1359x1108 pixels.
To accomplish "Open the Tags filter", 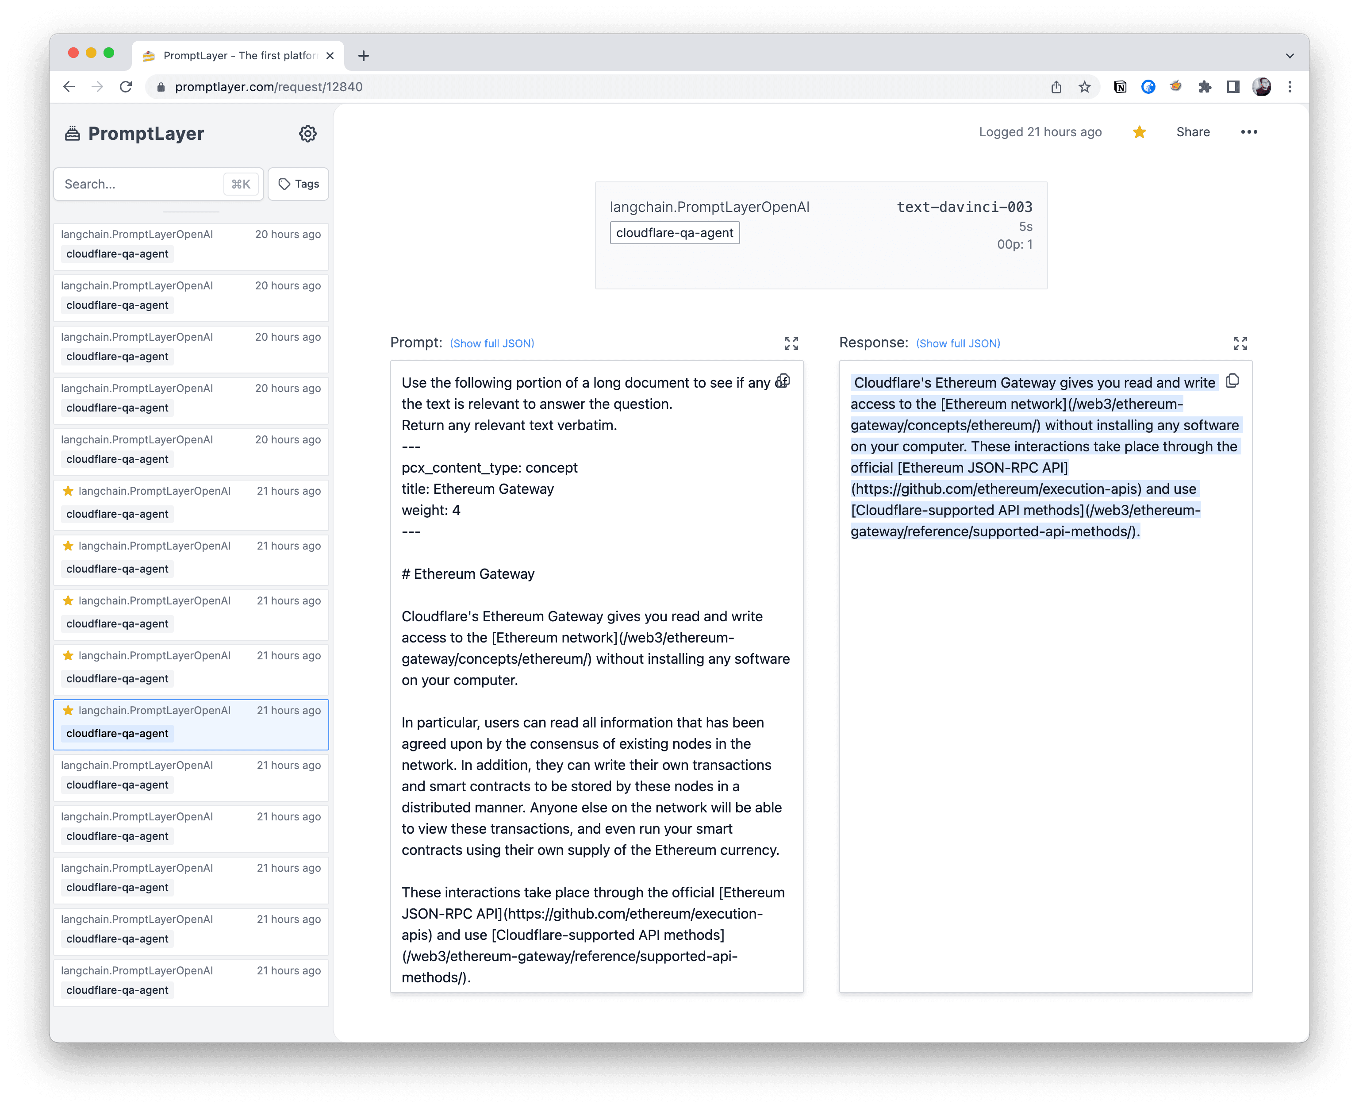I will pos(297,184).
